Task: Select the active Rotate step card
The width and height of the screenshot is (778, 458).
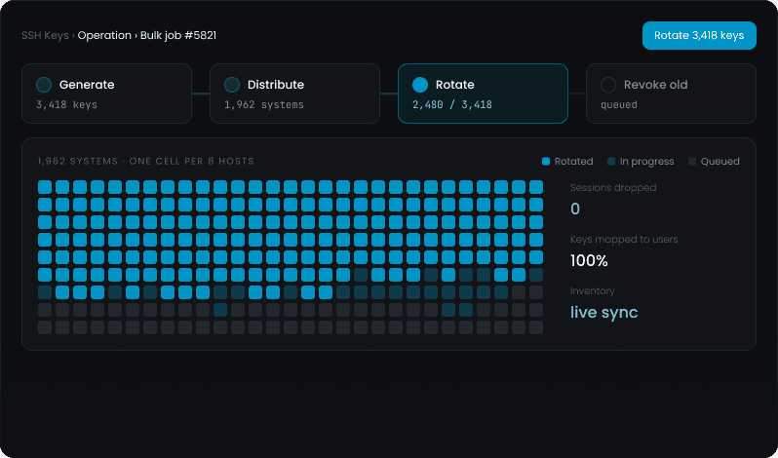Action: point(483,94)
